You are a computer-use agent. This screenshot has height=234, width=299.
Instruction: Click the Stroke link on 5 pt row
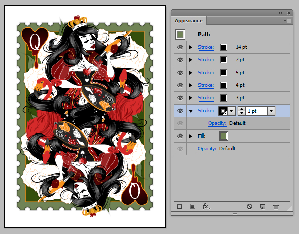pos(206,73)
